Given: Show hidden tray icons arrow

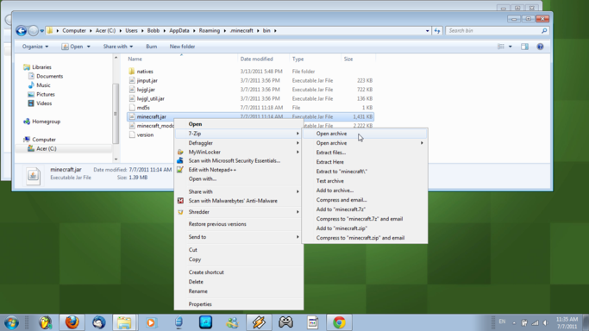Looking at the screenshot, I should pyautogui.click(x=514, y=322).
